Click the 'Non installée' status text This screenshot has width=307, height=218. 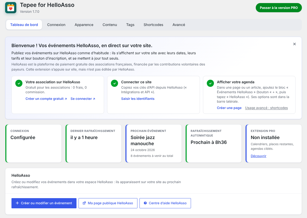pos(265,138)
